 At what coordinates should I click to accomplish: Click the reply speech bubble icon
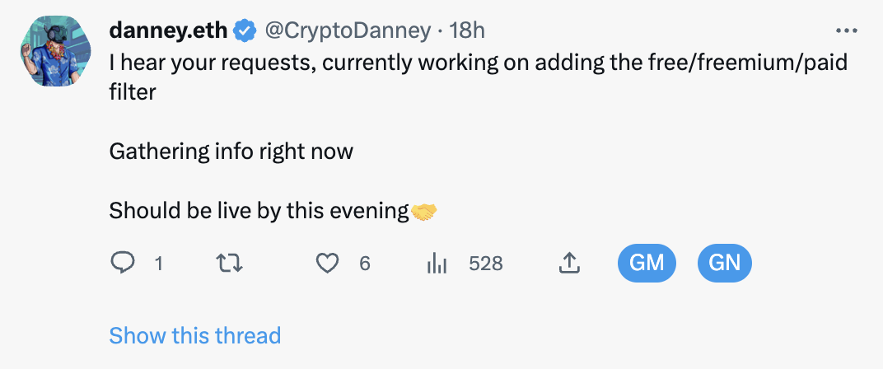pos(122,263)
